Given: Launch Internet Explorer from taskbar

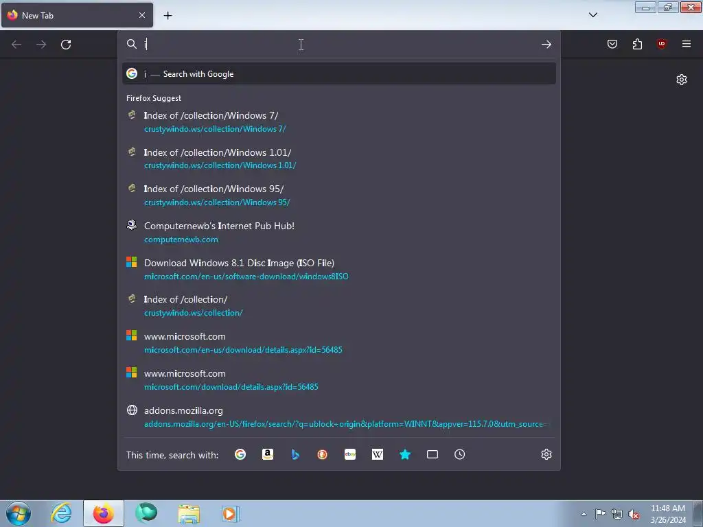Looking at the screenshot, I should (x=61, y=513).
